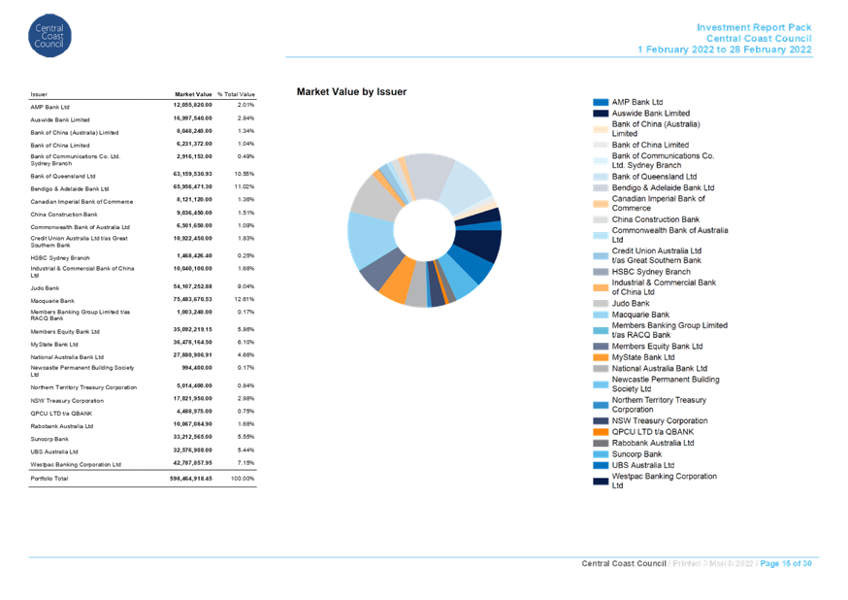The width and height of the screenshot is (848, 600).
Task: Click the Market Value by Issuer chart title
Action: pyautogui.click(x=350, y=92)
